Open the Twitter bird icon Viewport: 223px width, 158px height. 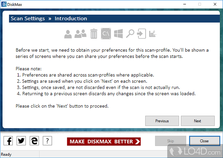click(21, 141)
